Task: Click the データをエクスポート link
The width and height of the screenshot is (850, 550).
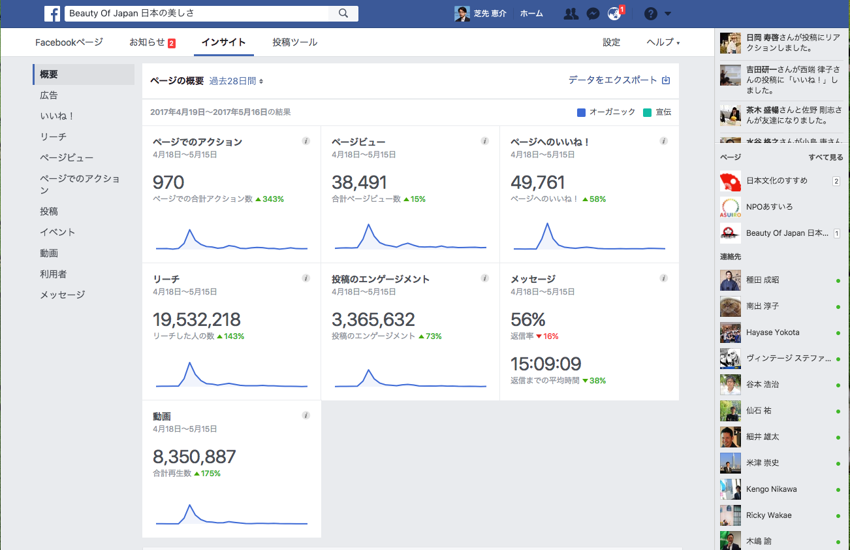Action: click(x=612, y=80)
